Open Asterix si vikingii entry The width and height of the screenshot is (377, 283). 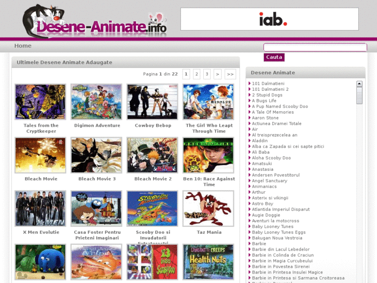coord(270,198)
